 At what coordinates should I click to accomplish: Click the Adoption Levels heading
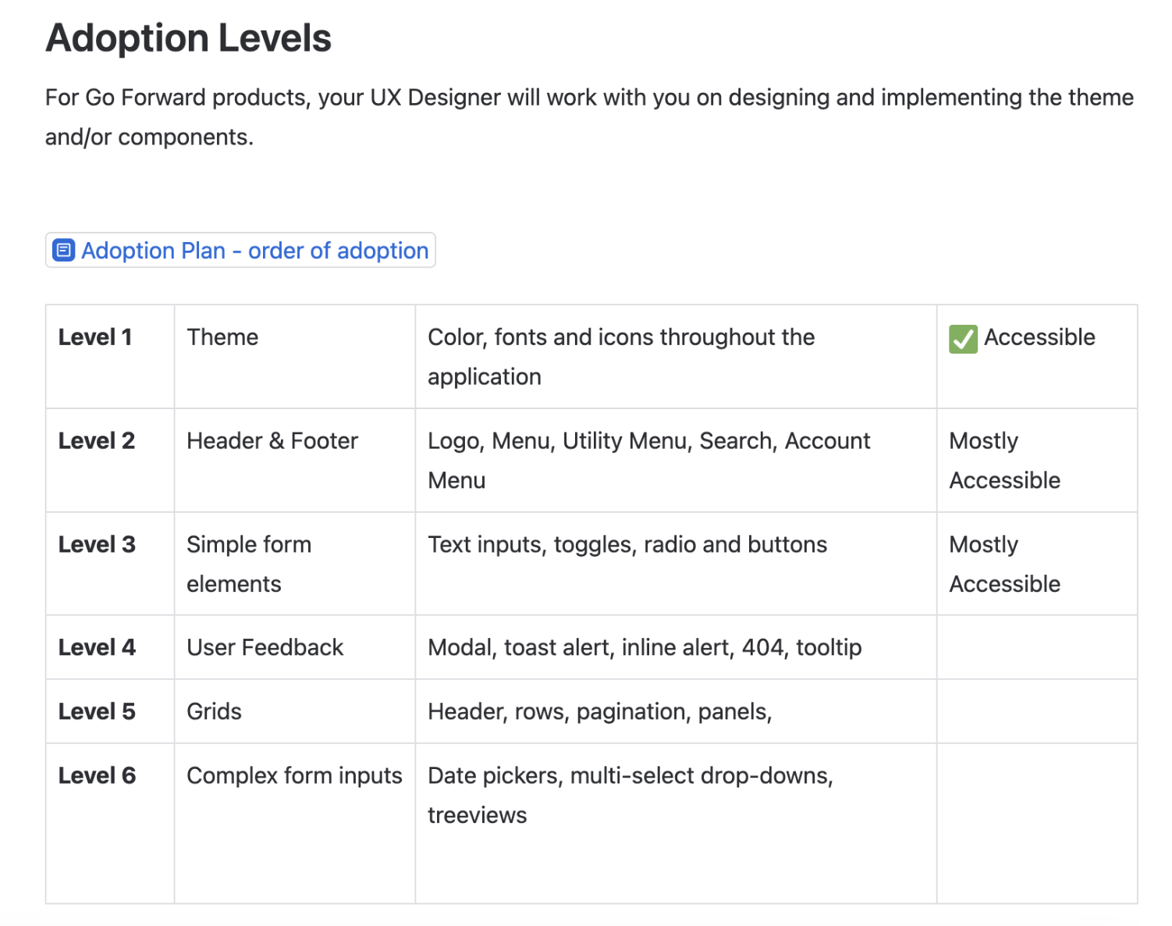(189, 38)
